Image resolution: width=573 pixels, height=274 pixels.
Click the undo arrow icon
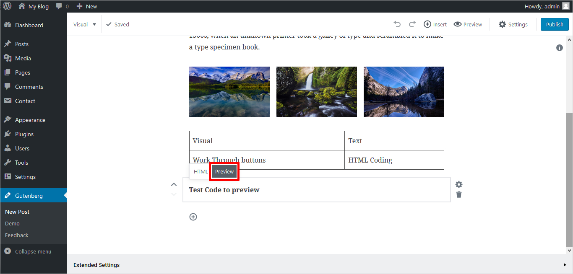coord(397,24)
